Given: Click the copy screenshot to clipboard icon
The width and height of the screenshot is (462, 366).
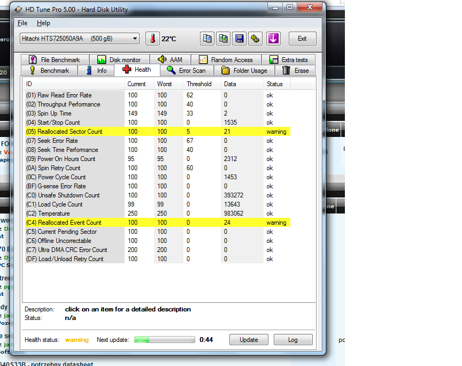Looking at the screenshot, I should (x=224, y=39).
